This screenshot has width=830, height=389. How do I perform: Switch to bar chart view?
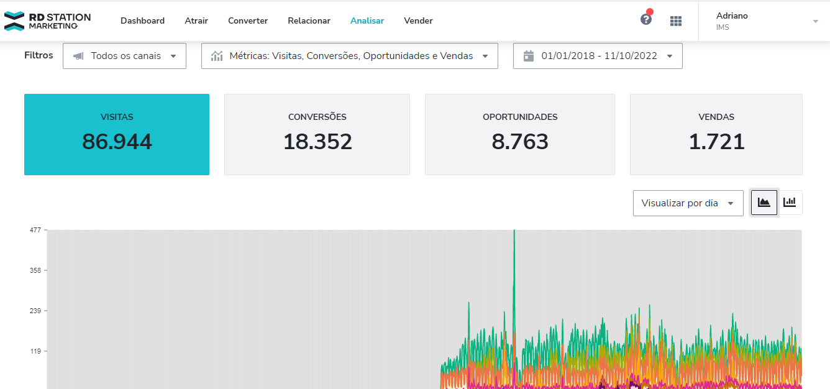tap(790, 203)
